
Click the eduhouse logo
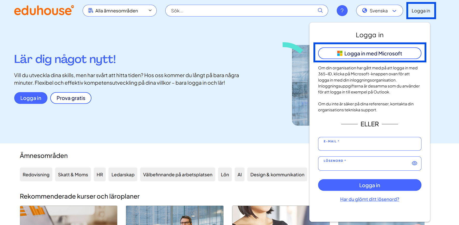[x=44, y=10]
